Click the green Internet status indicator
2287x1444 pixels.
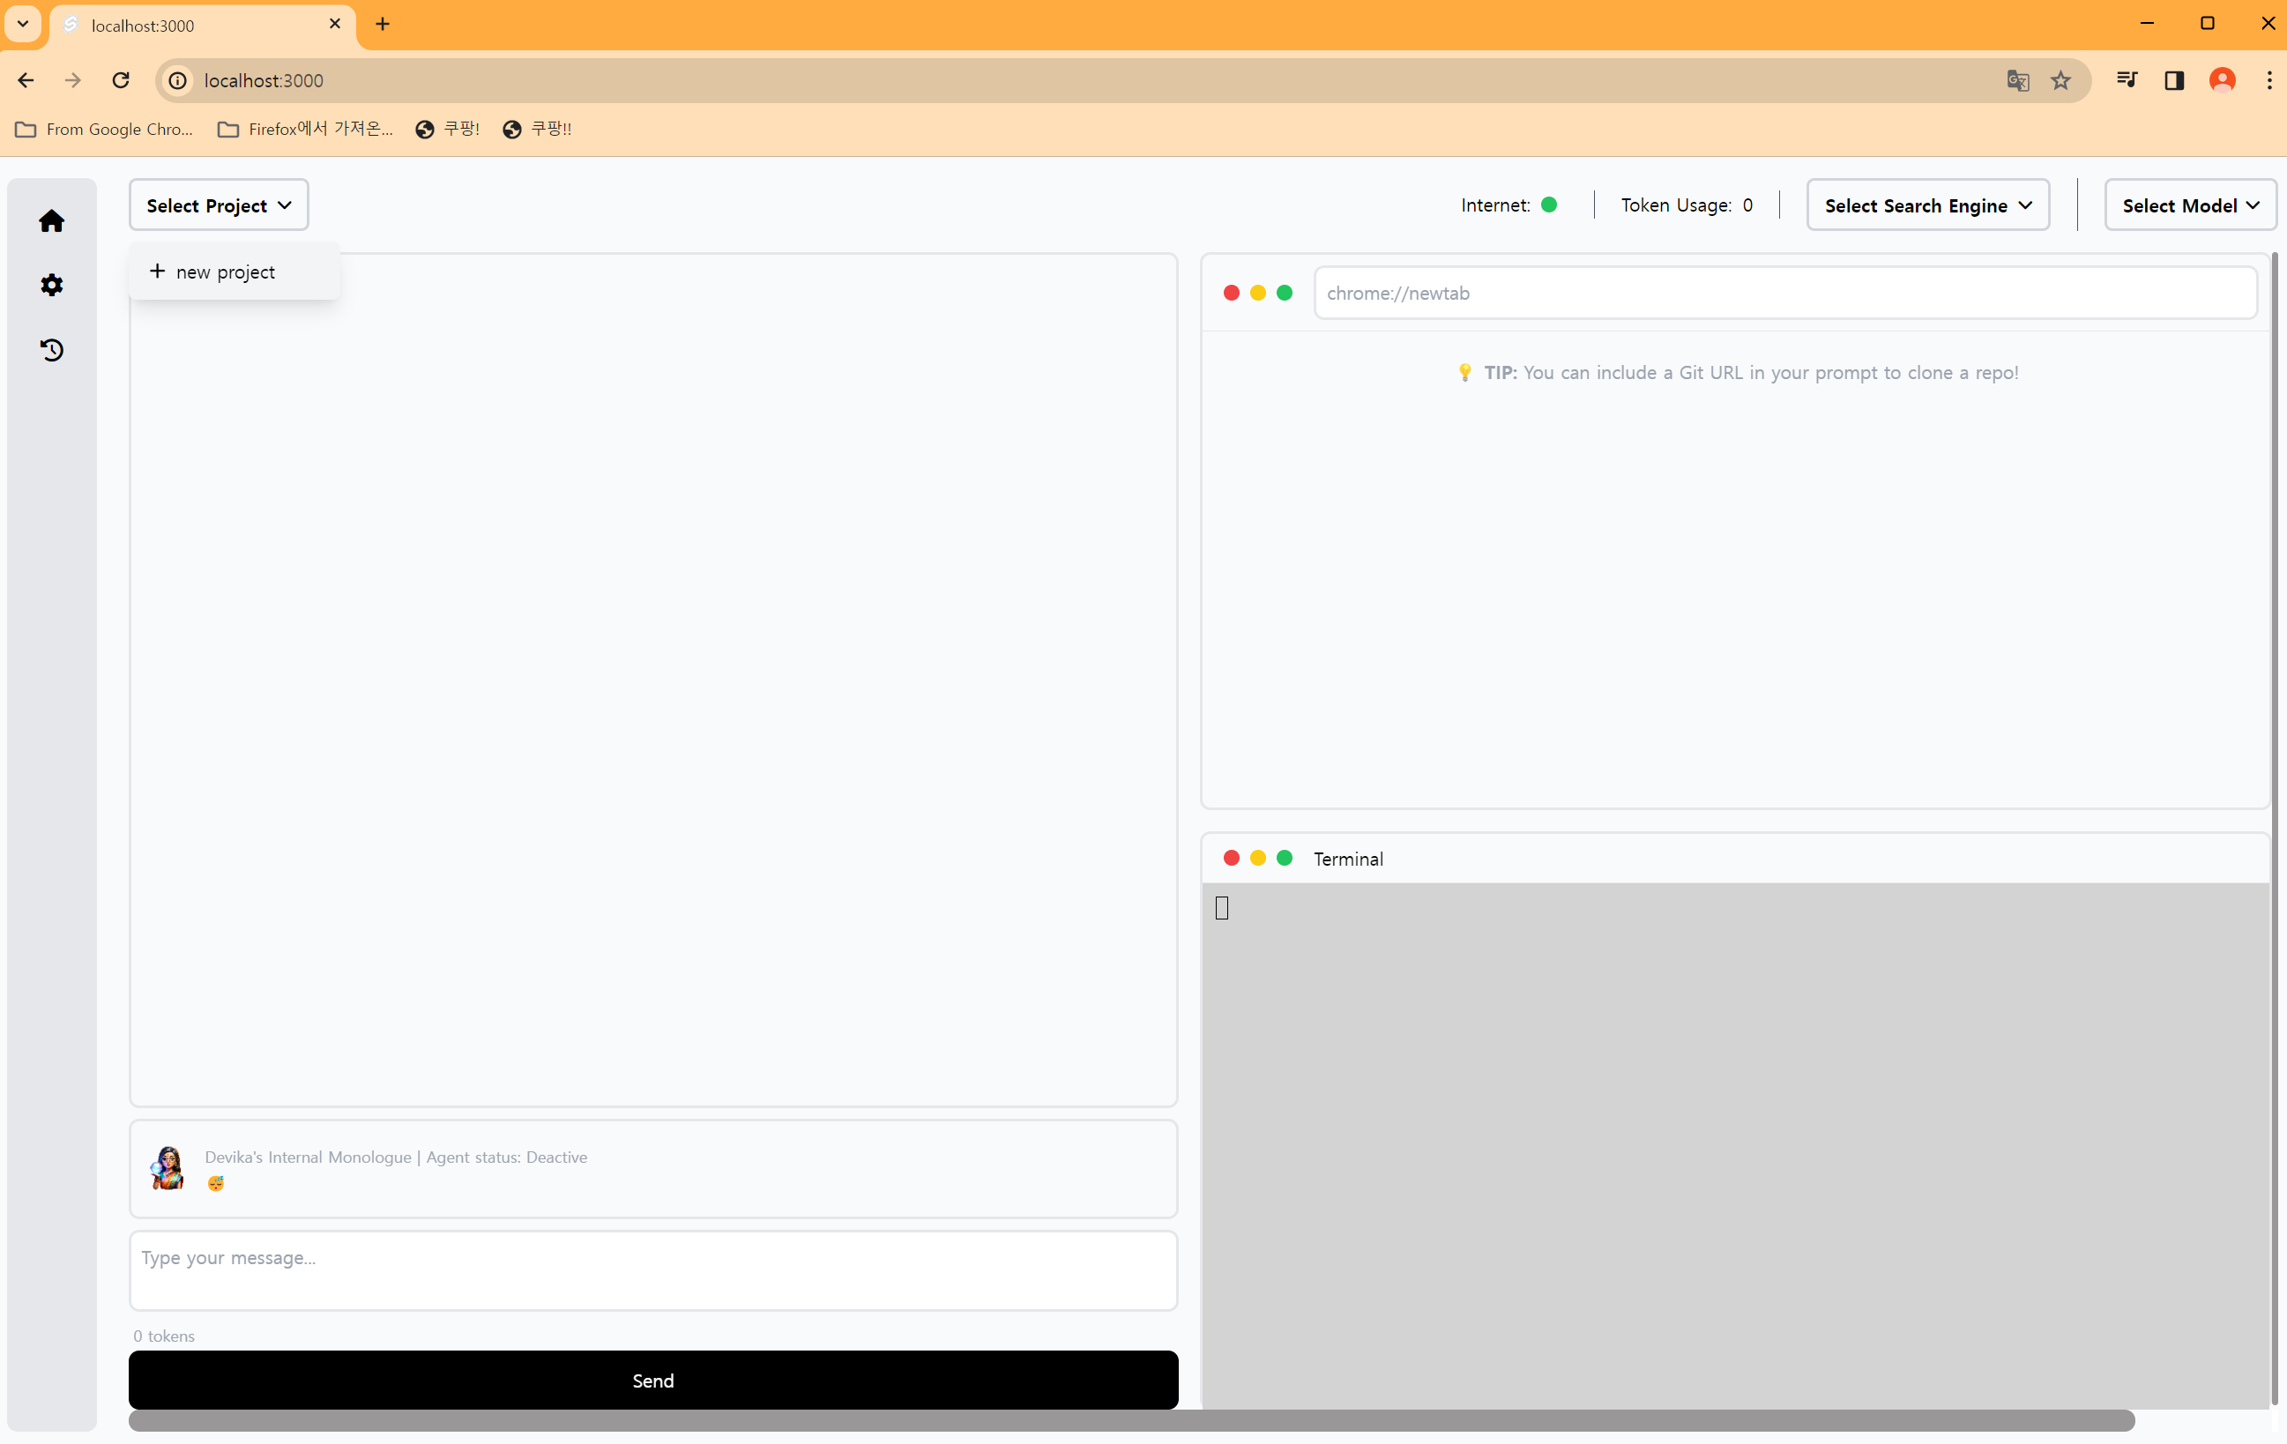tap(1548, 205)
